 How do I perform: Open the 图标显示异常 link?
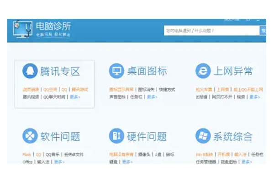pyautogui.click(x=121, y=90)
